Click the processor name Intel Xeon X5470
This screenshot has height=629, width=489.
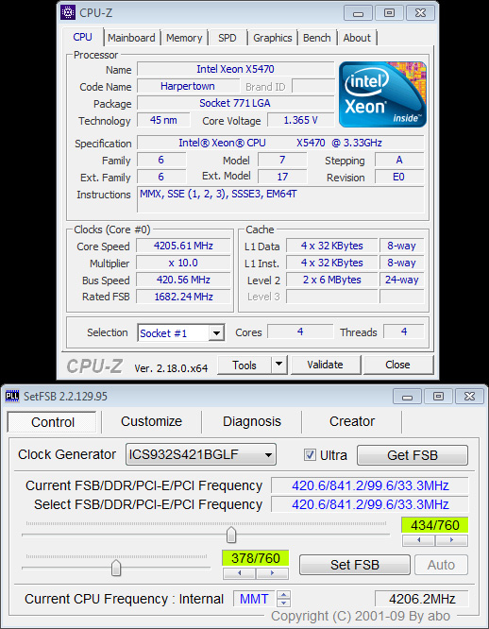(236, 69)
